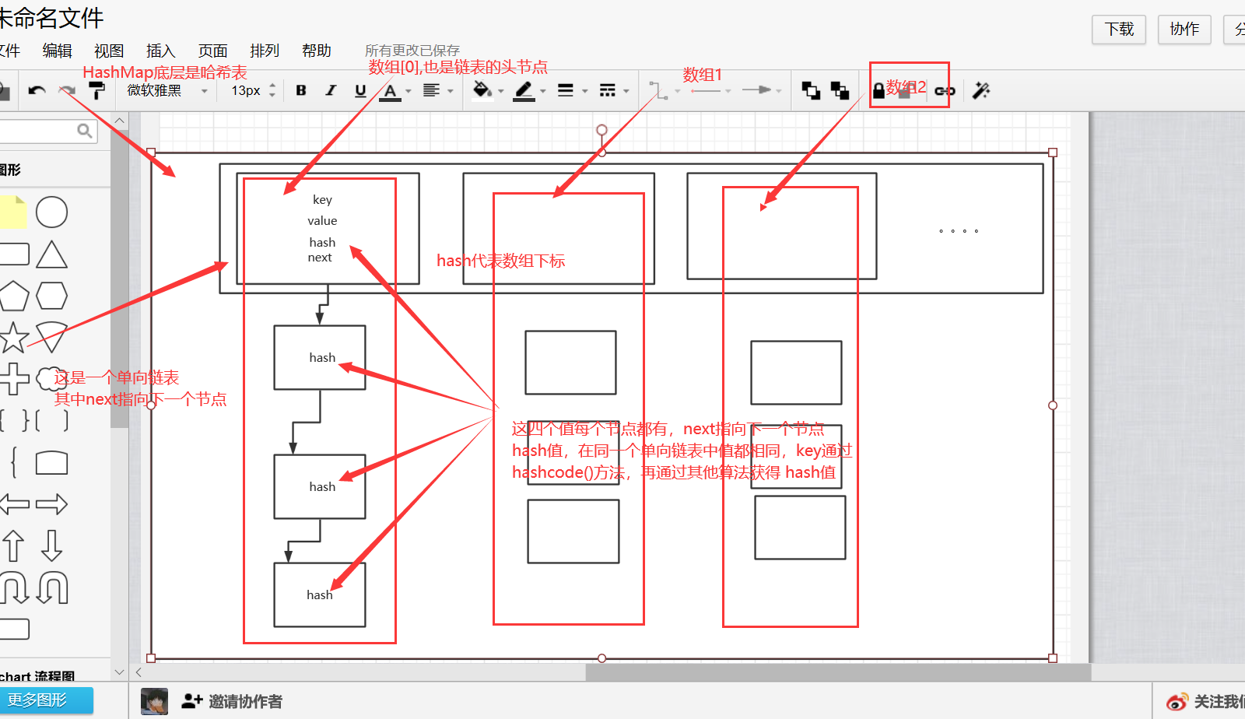Select the hexagon shape
The height and width of the screenshot is (719, 1245).
click(51, 296)
